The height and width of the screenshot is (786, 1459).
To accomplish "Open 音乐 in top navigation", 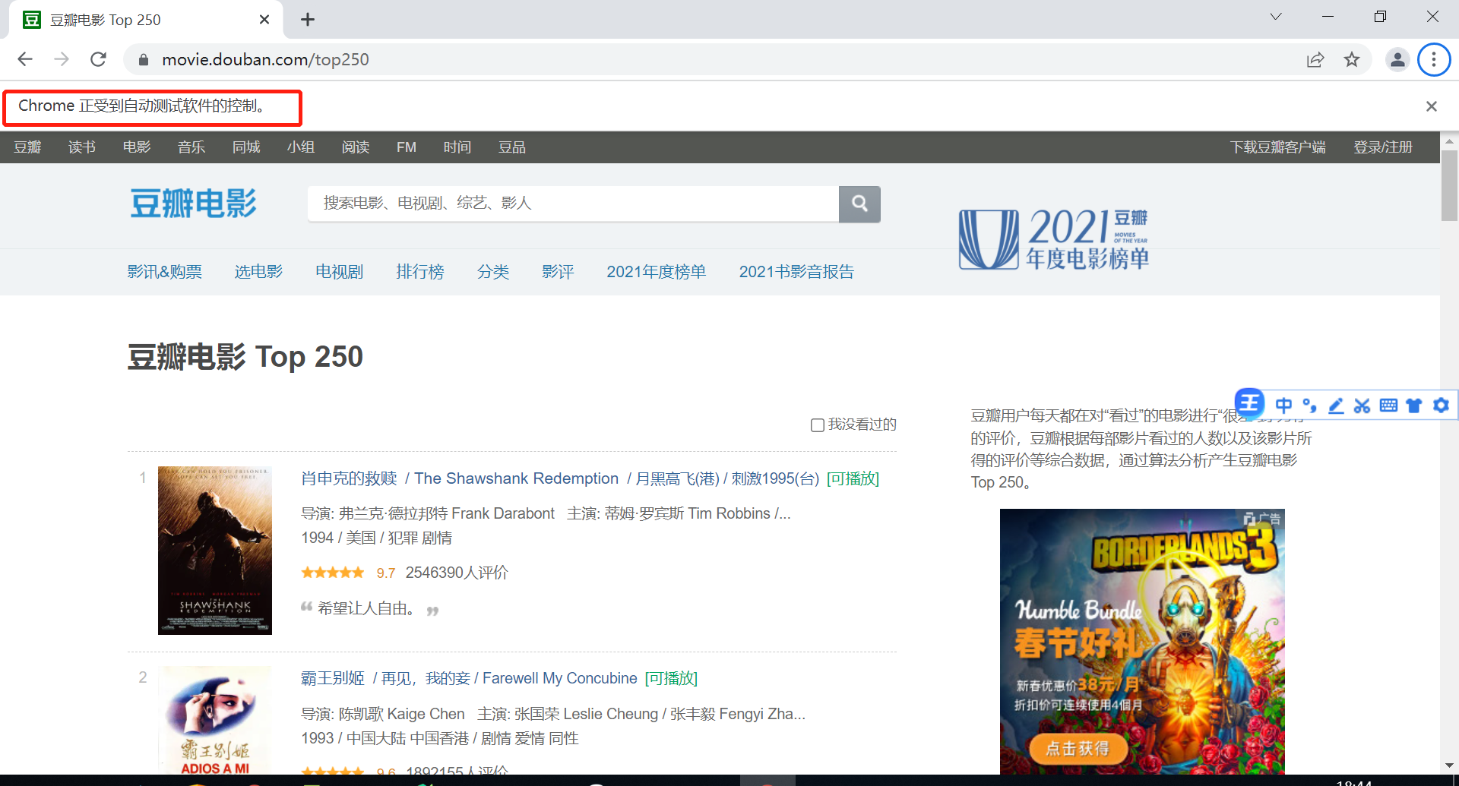I will click(191, 147).
